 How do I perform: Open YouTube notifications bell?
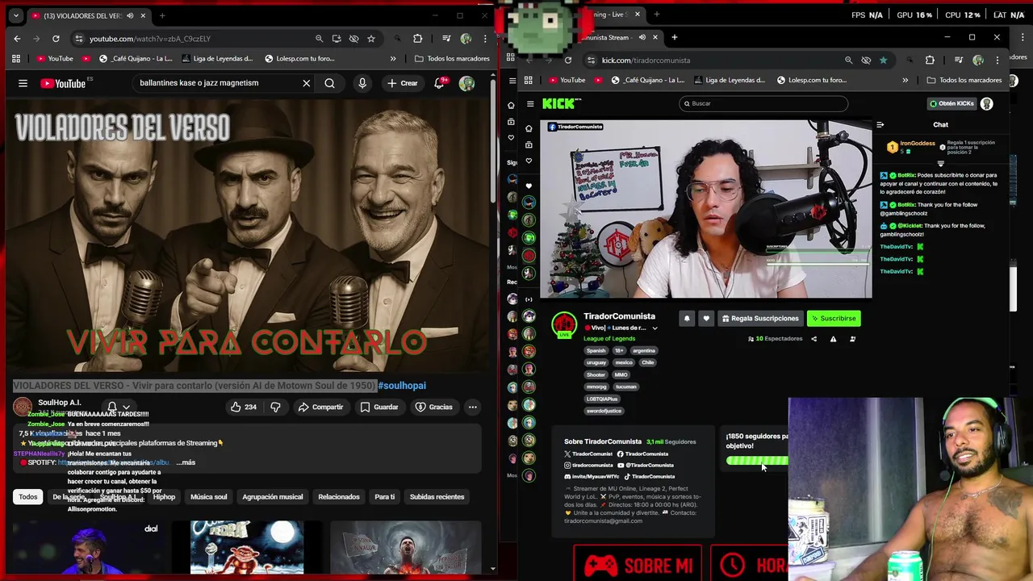tap(440, 83)
